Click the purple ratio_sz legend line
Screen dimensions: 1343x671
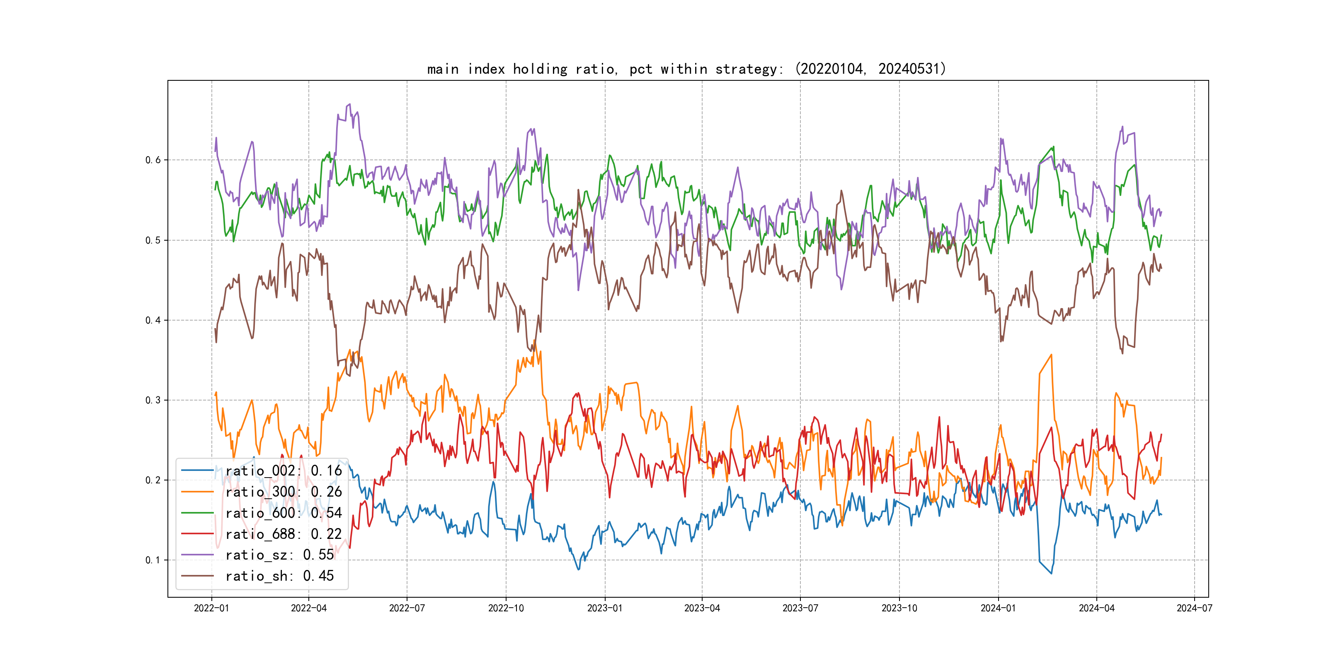tap(197, 555)
